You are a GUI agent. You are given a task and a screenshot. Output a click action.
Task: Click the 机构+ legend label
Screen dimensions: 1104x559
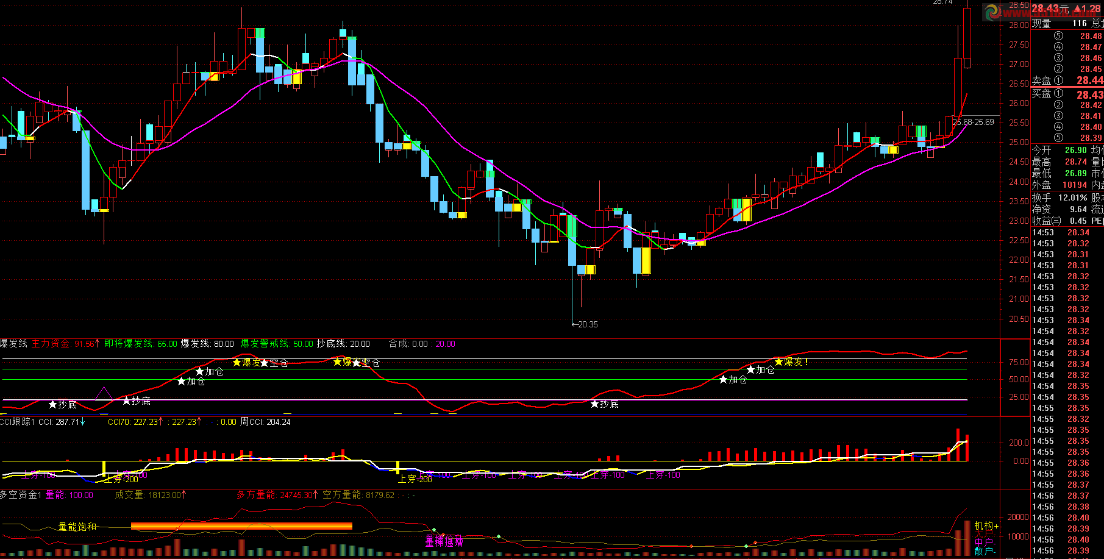(986, 525)
